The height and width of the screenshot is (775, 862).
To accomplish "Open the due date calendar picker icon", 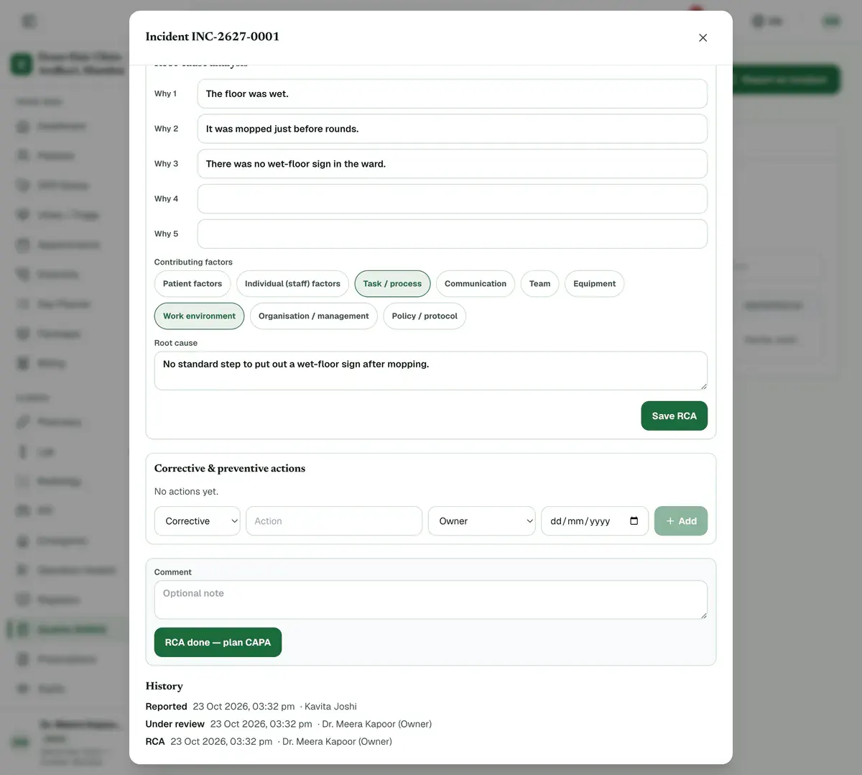I will click(x=634, y=521).
